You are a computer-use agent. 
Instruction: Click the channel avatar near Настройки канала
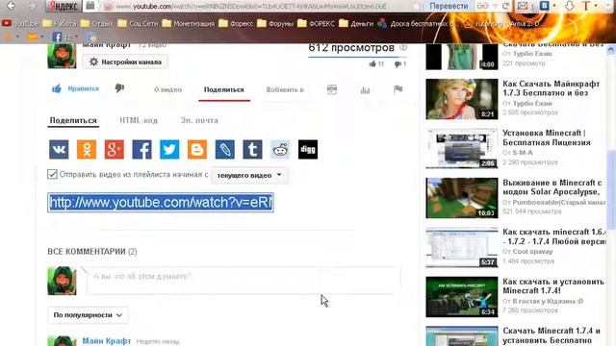62,56
